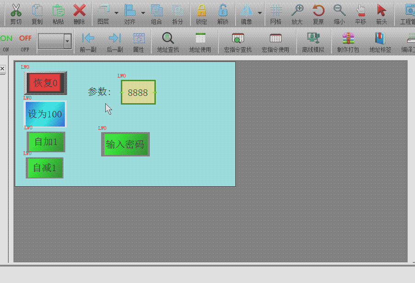Screen dimensions: 415x283
Task: Switch state to ON
Action: tap(6, 41)
